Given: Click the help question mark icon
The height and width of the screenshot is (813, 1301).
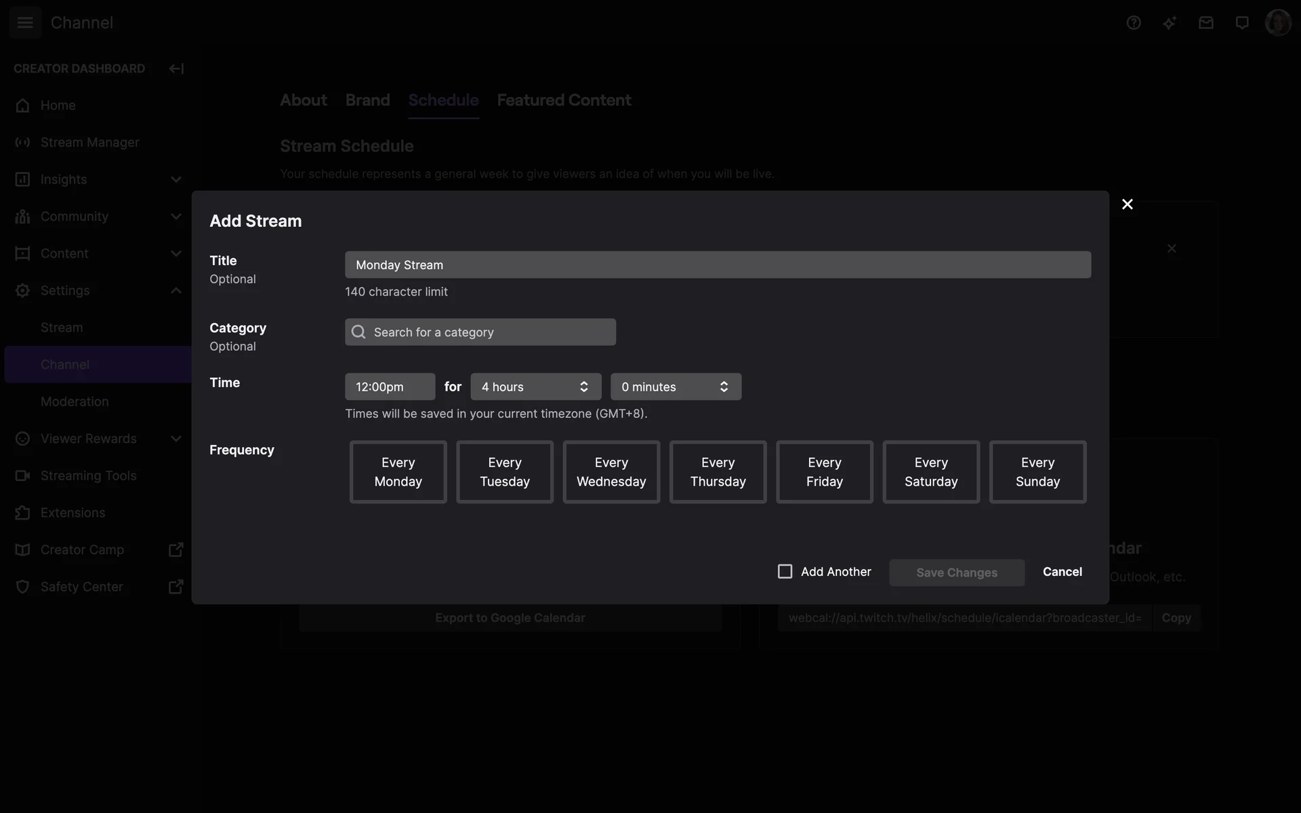Looking at the screenshot, I should coord(1134,23).
